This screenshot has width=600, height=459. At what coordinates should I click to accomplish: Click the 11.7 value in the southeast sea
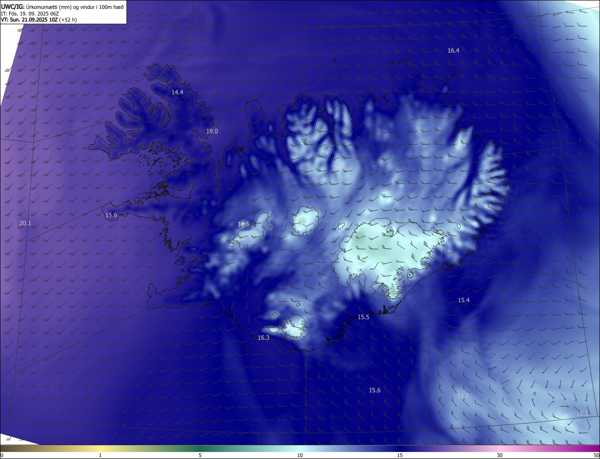click(463, 396)
